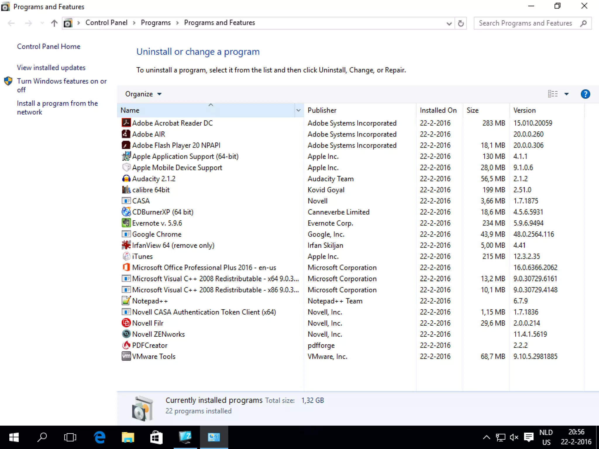Click the Microsoft Office 2016 icon

[x=126, y=267]
